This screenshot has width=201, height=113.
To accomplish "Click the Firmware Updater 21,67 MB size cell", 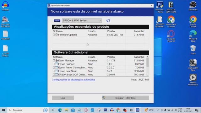I will tap(139, 35).
